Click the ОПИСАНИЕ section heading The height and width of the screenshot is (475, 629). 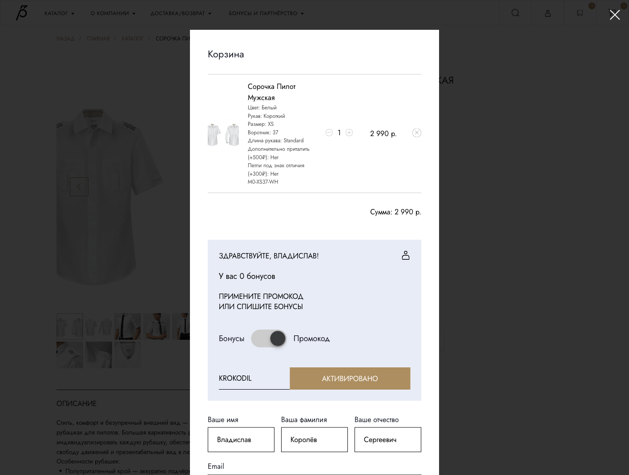pyautogui.click(x=77, y=403)
